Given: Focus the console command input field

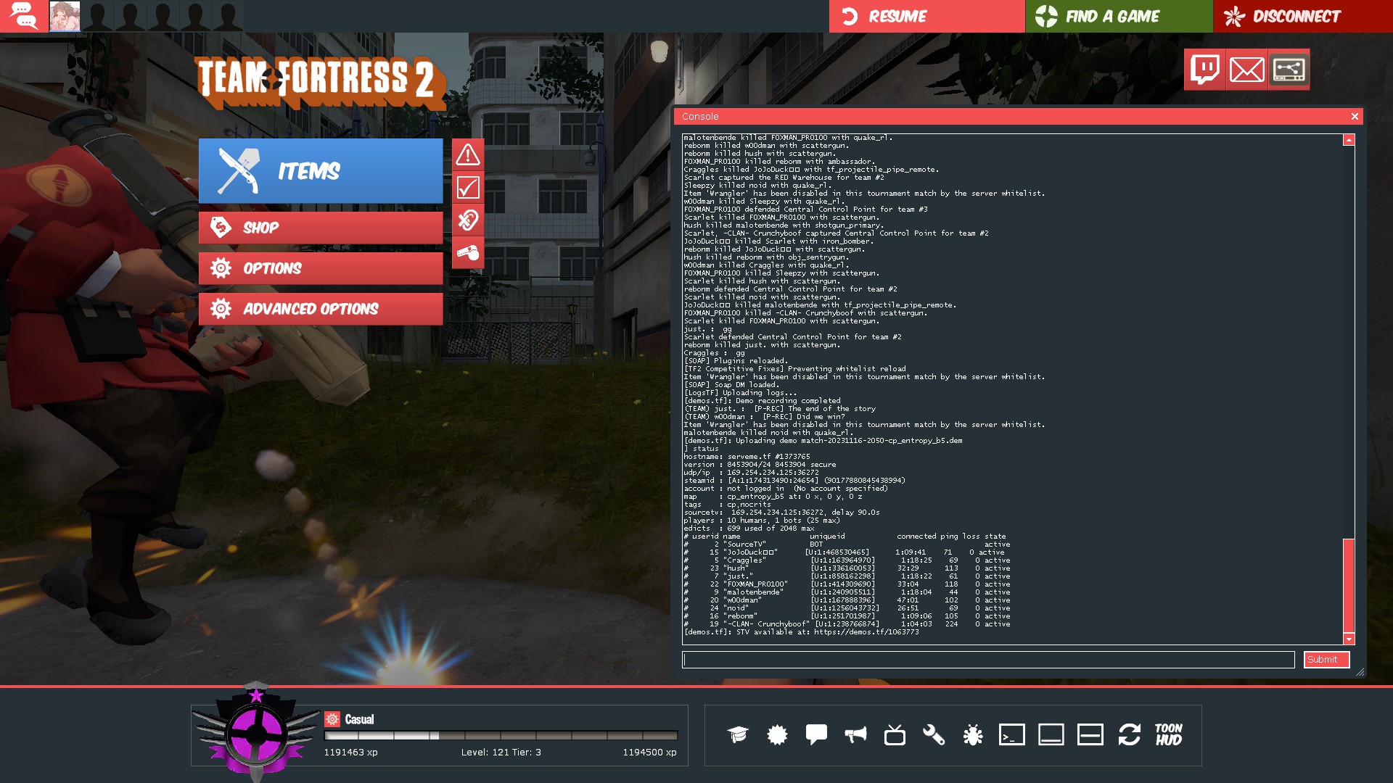Looking at the screenshot, I should click(988, 660).
